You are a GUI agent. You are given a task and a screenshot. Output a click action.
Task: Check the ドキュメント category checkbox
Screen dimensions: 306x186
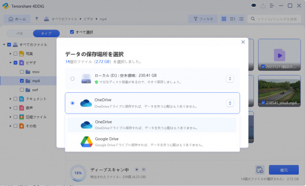[15, 99]
